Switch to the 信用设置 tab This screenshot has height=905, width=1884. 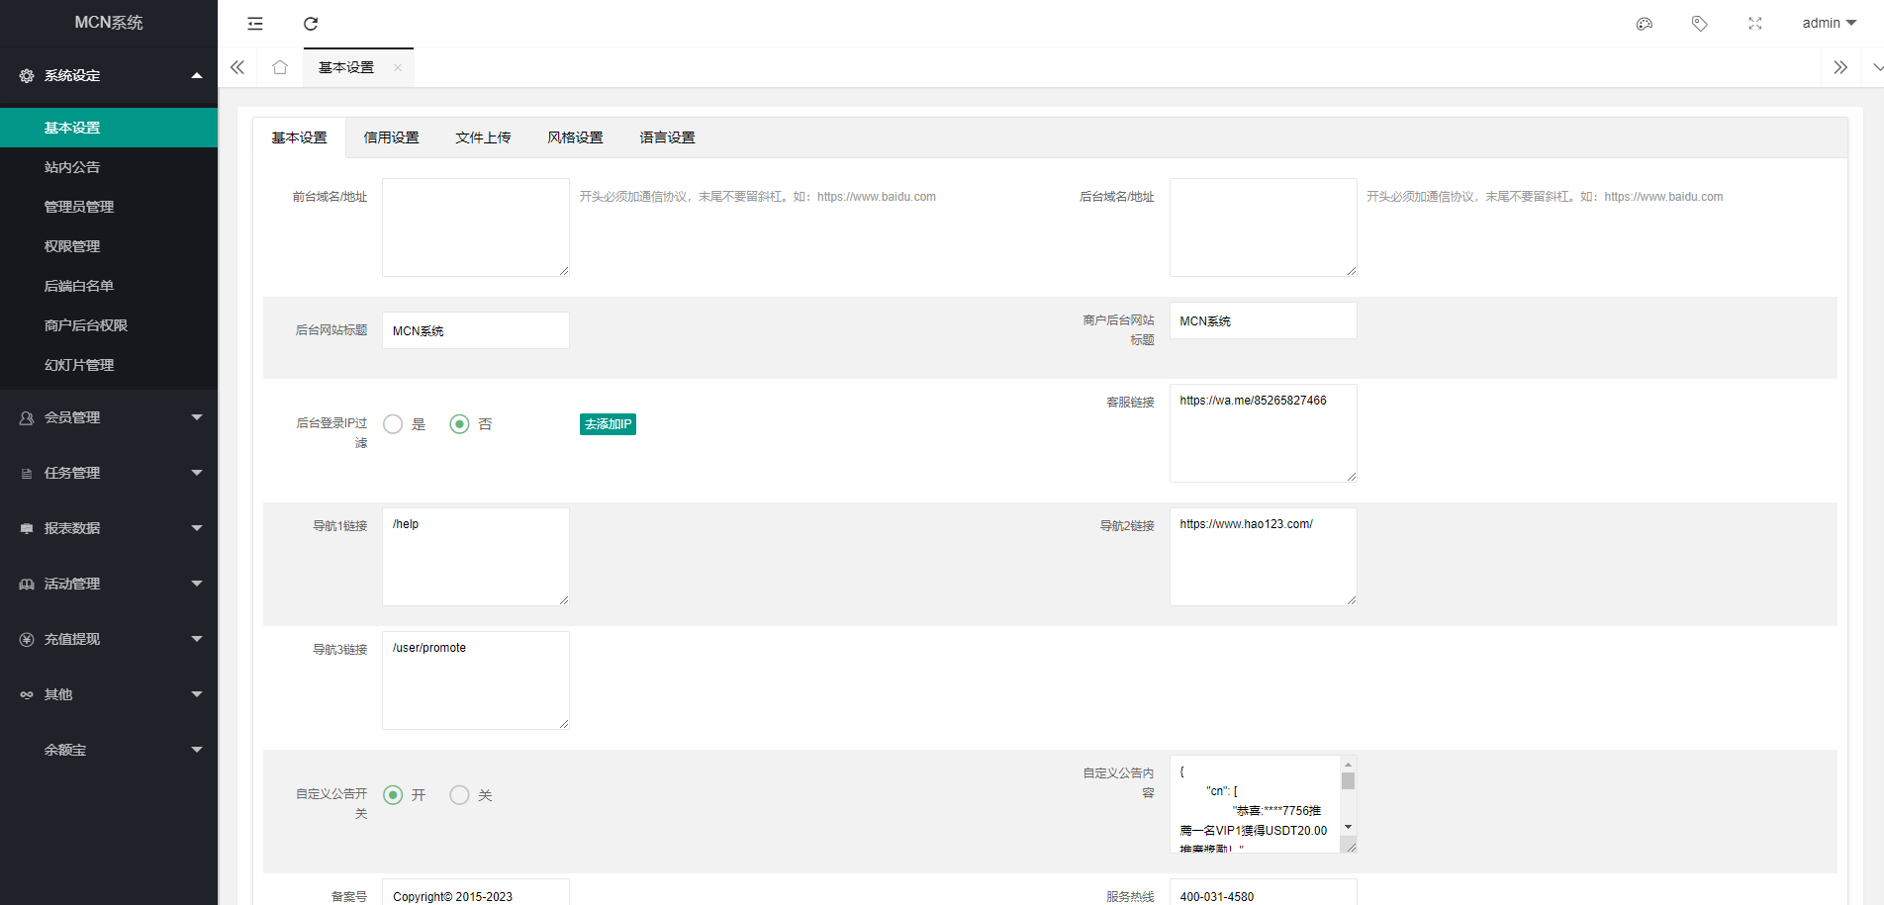(391, 137)
